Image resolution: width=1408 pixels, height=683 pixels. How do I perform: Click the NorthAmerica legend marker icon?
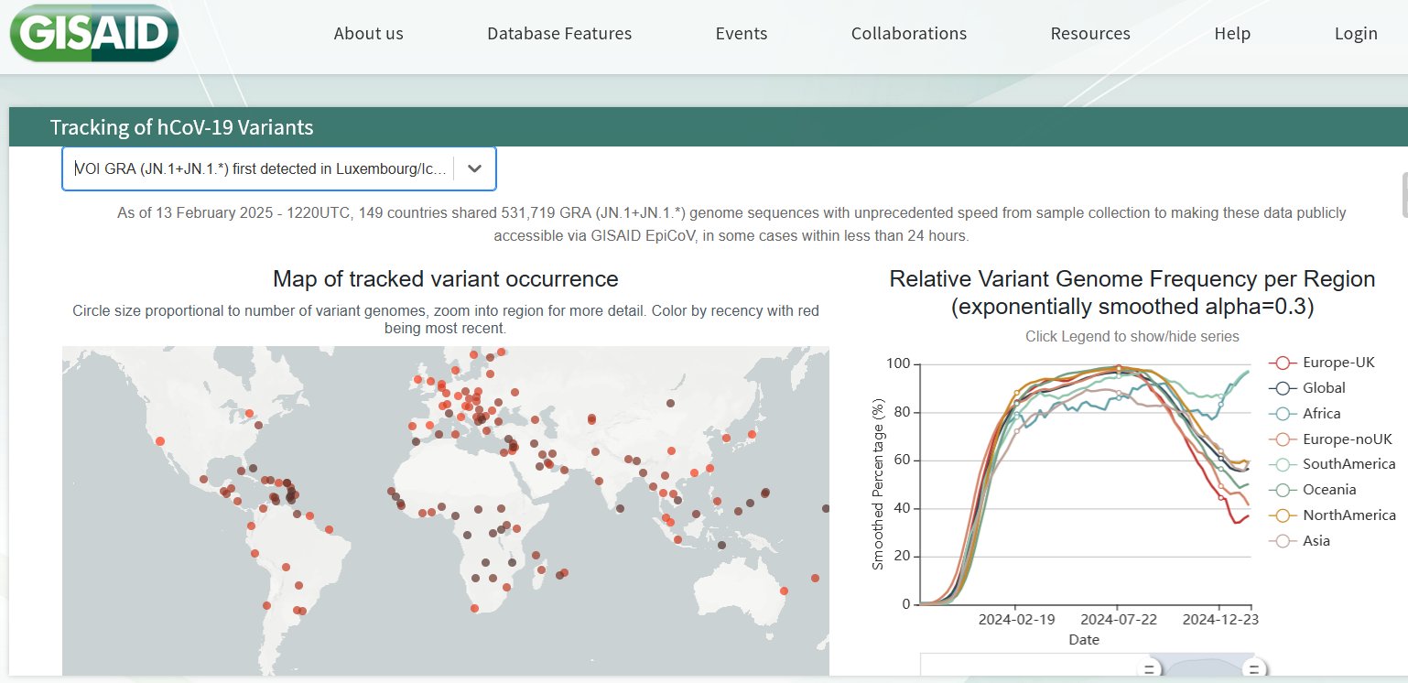(1283, 515)
